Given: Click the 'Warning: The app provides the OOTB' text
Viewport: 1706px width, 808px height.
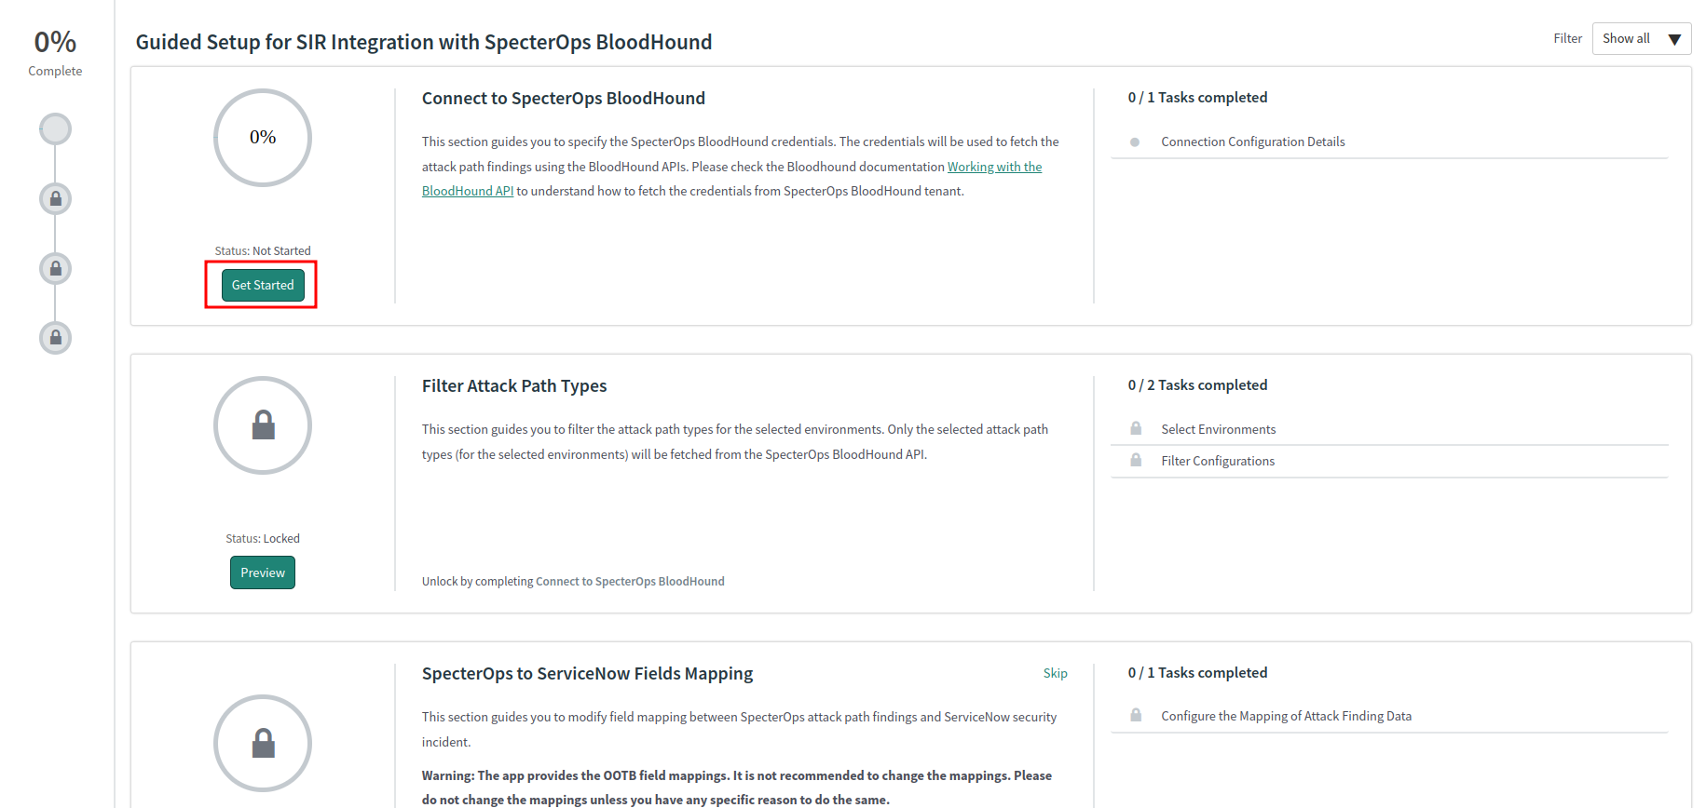Looking at the screenshot, I should (737, 788).
